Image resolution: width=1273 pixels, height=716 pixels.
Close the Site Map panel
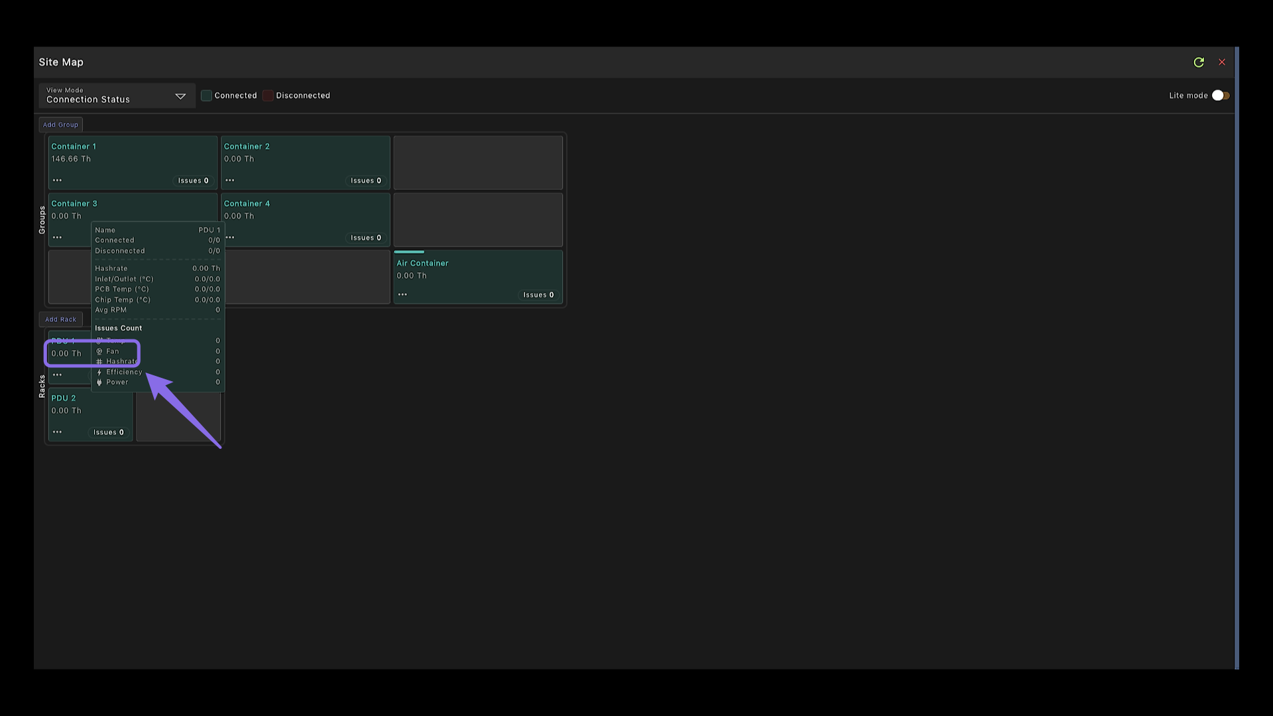(1222, 62)
